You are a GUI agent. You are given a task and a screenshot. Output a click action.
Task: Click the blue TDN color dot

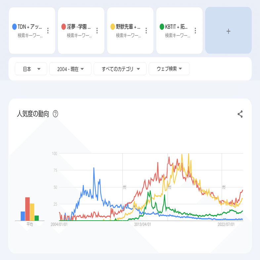pos(14,26)
